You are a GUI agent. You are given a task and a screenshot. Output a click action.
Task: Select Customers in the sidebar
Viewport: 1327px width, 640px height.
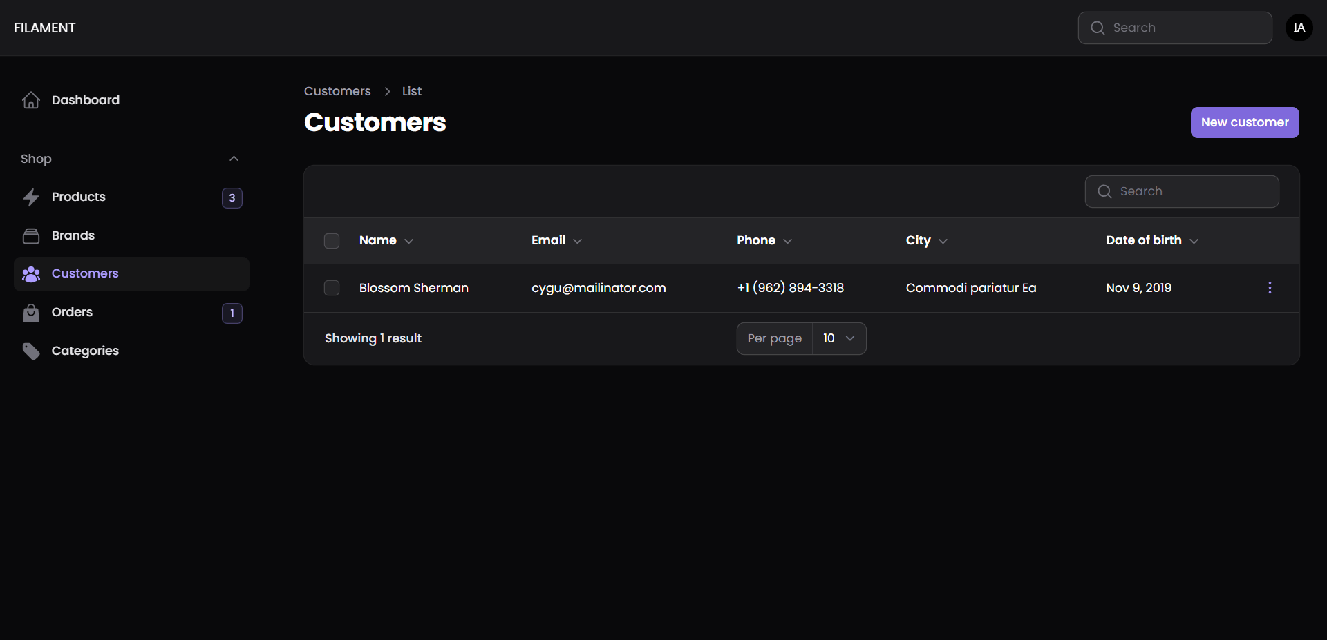click(x=131, y=274)
